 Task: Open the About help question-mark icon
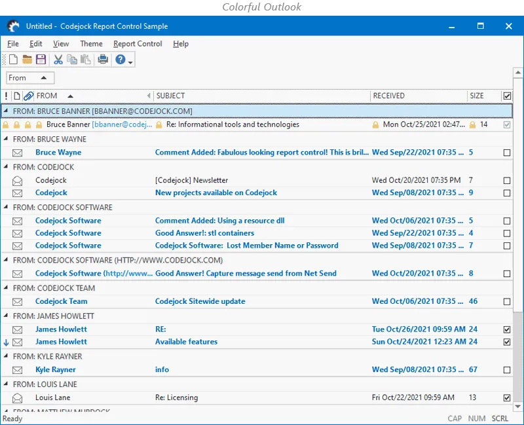coord(121,60)
